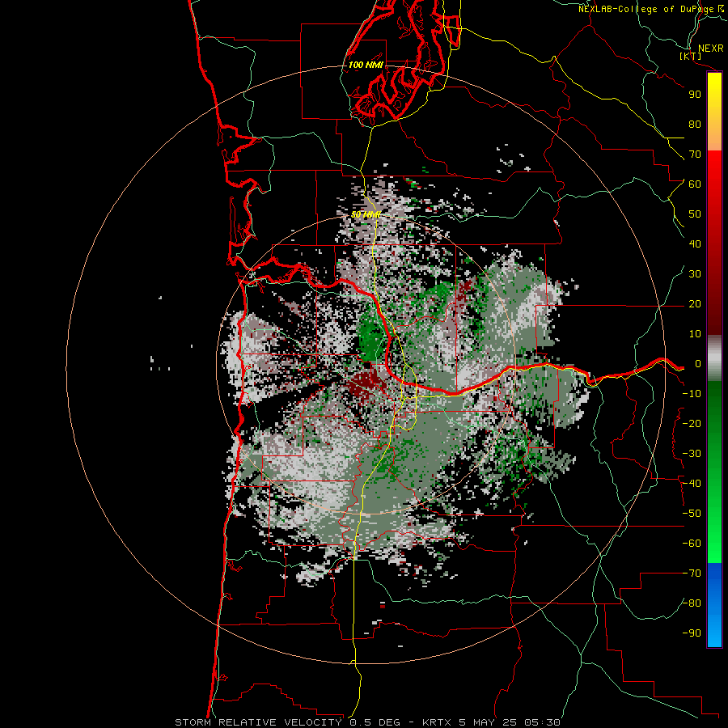Screen dimensions: 728x728
Task: Click the '100 NMI' range ring label
Action: [366, 65]
